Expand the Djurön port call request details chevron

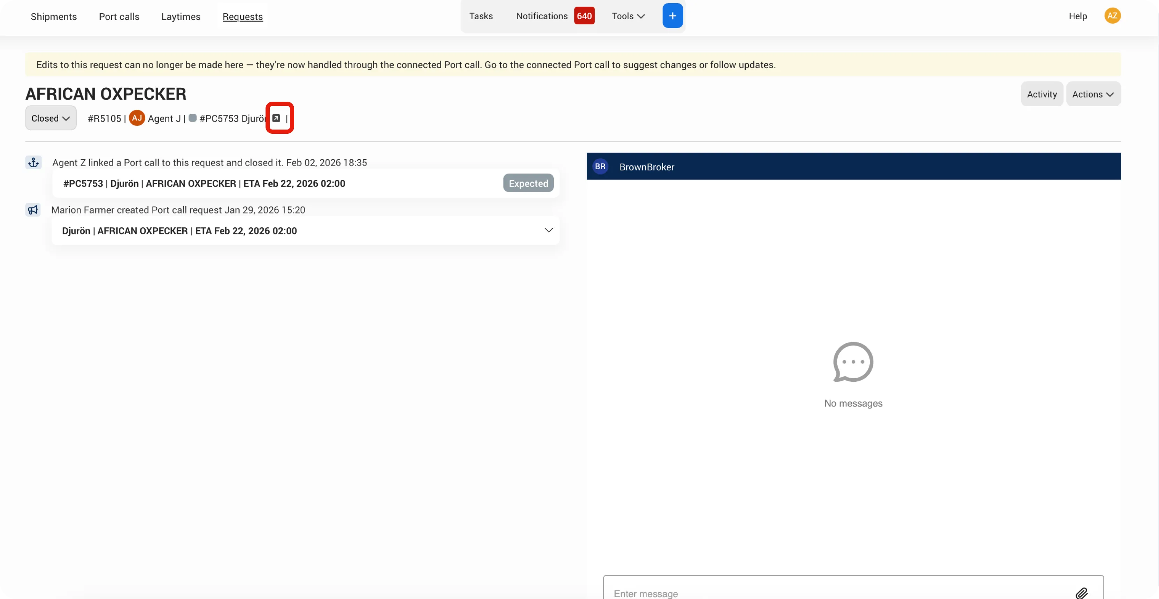point(548,230)
